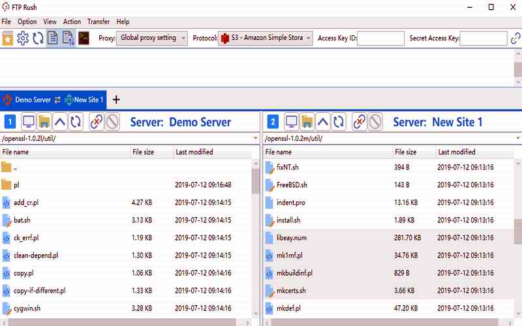
Task: Expand the /openssl-1.0.2l/util/ path dropdown
Action: [255, 138]
